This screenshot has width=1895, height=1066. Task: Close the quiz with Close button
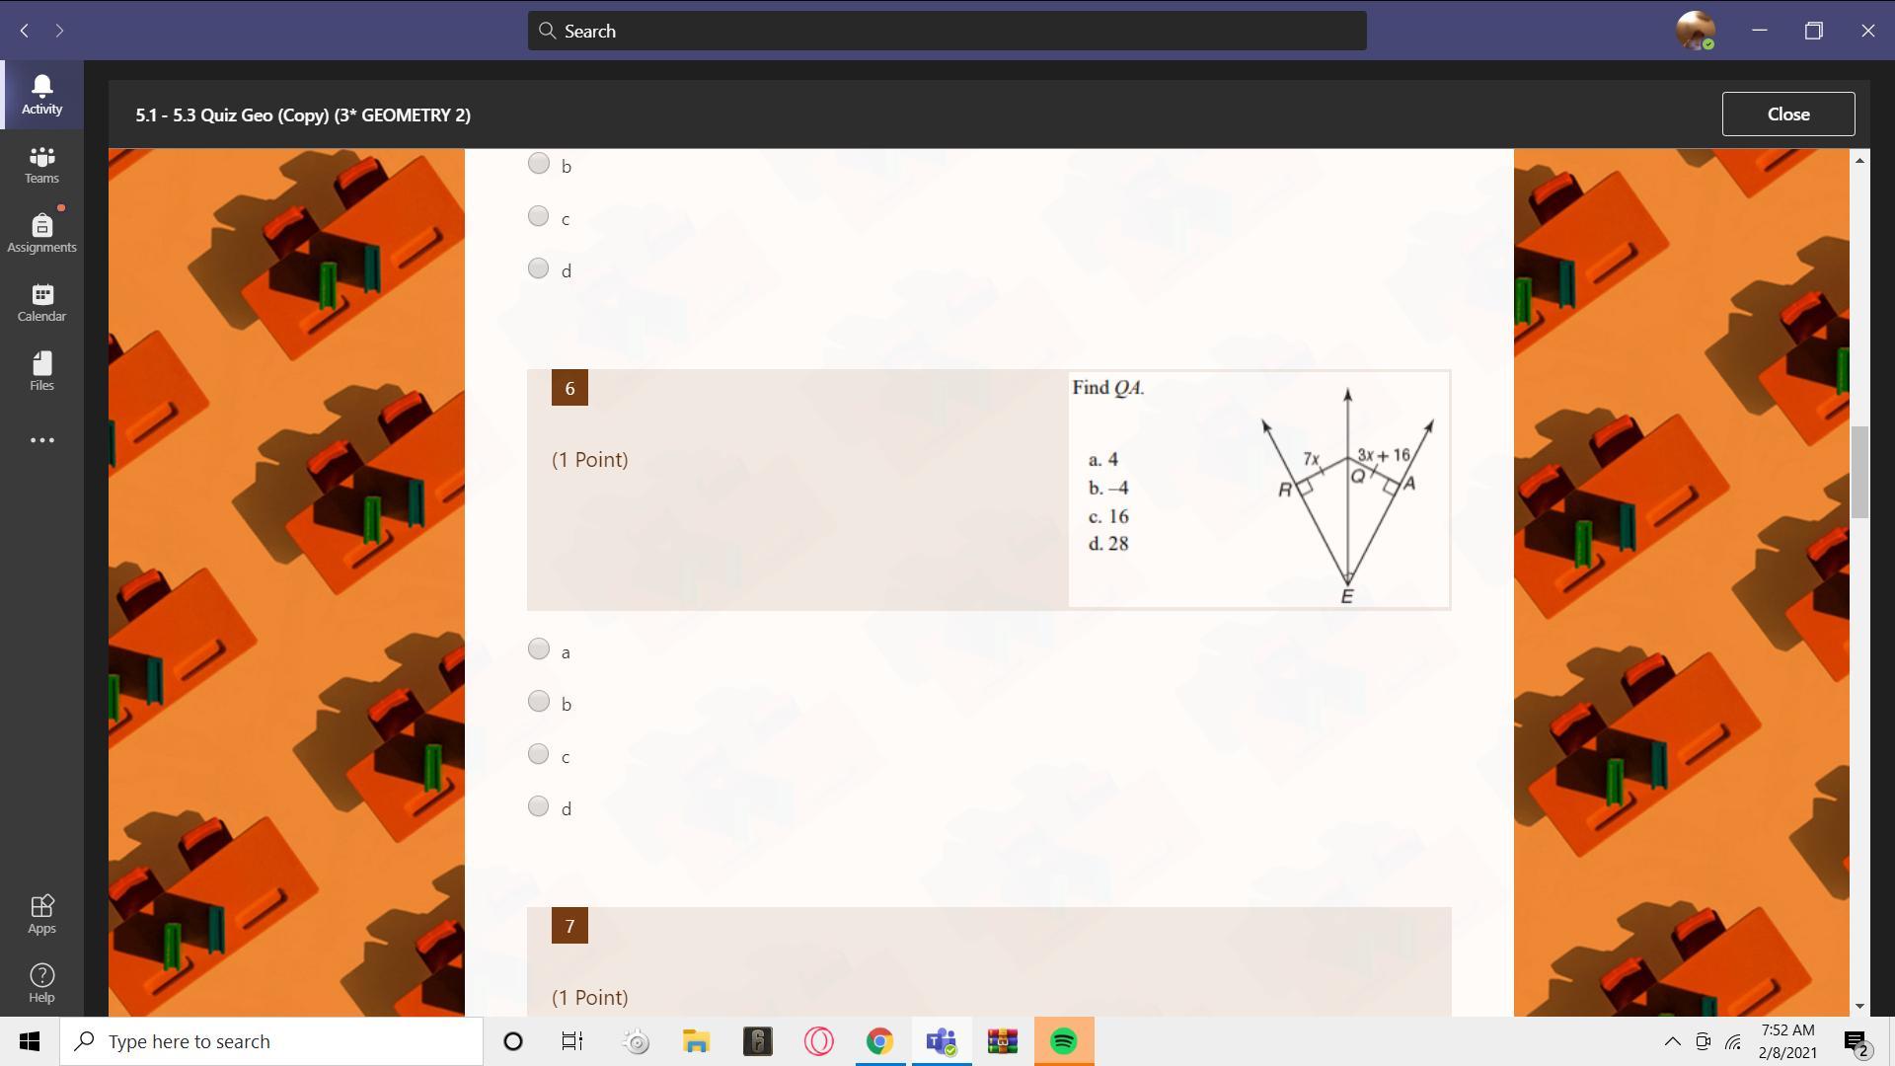(1787, 114)
